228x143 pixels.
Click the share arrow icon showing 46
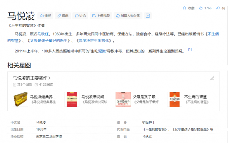[x=218, y=8]
